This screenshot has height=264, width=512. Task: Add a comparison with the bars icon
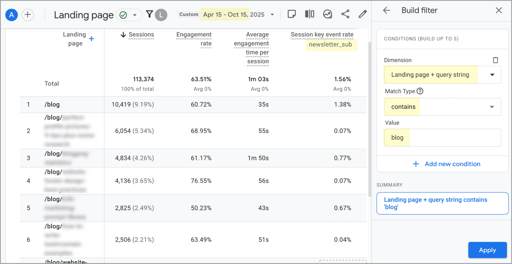coord(309,14)
